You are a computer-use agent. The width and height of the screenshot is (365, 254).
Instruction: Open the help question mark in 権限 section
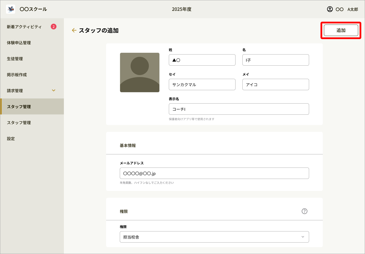(x=305, y=211)
